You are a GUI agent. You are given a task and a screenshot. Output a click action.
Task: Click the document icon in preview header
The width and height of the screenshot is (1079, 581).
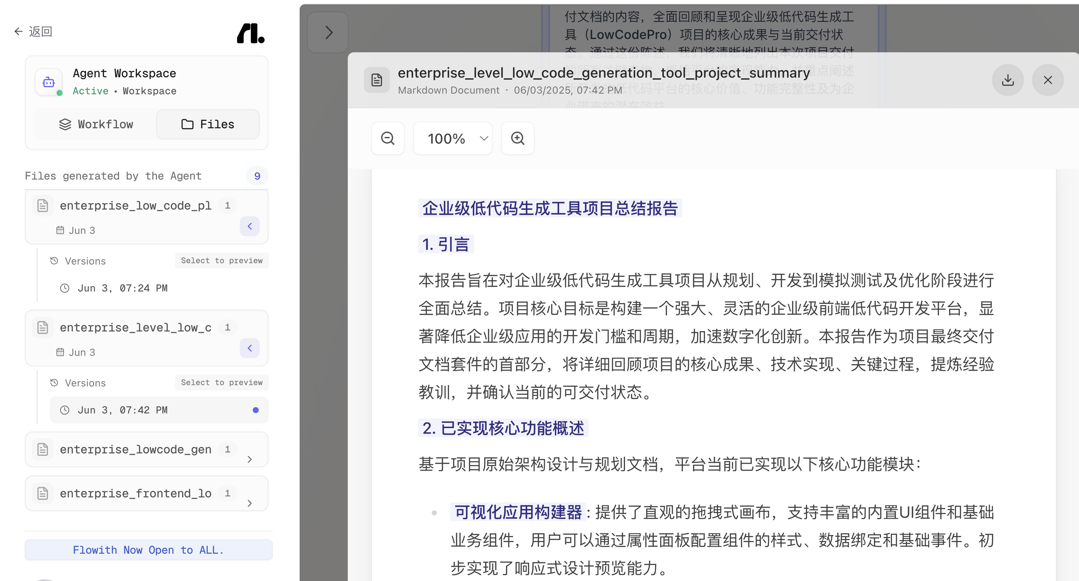pos(376,80)
